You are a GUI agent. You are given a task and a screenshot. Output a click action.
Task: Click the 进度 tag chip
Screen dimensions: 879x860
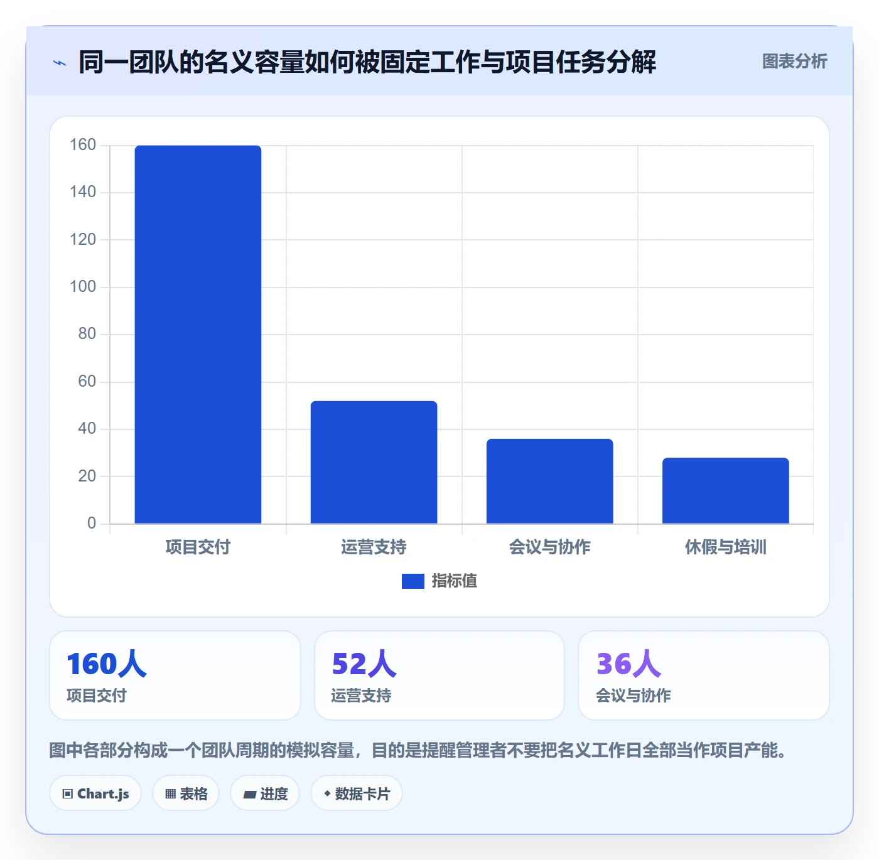265,793
